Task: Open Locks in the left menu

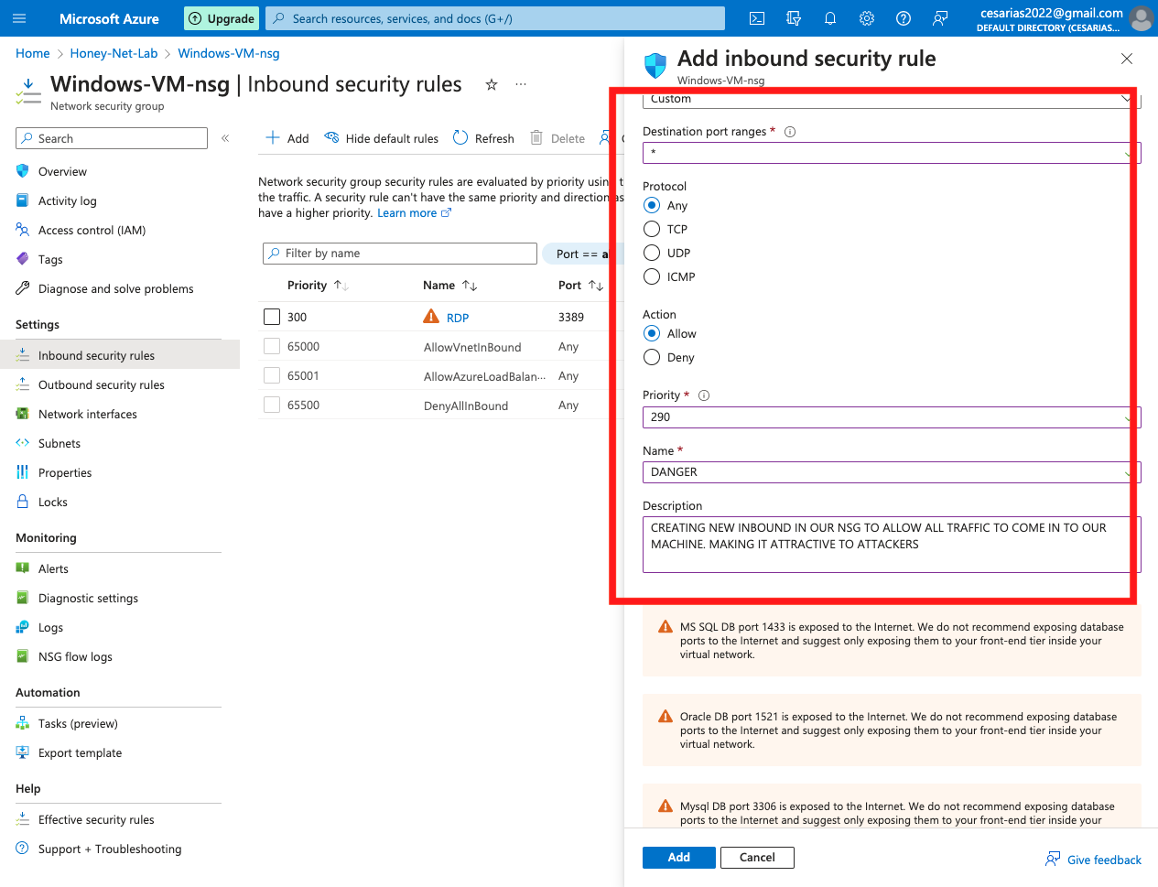Action: [x=53, y=502]
